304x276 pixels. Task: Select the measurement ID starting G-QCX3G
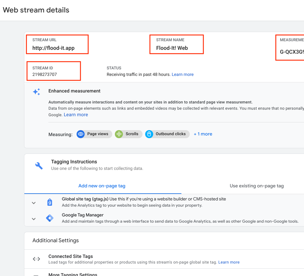[292, 52]
